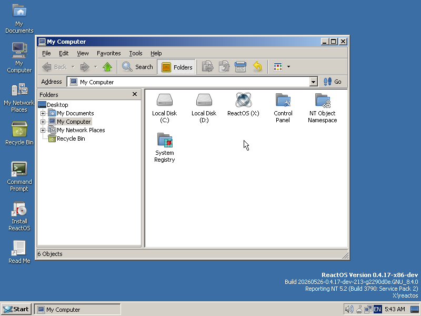Click the EN language indicator
This screenshot has height=316, width=421.
pyautogui.click(x=377, y=310)
